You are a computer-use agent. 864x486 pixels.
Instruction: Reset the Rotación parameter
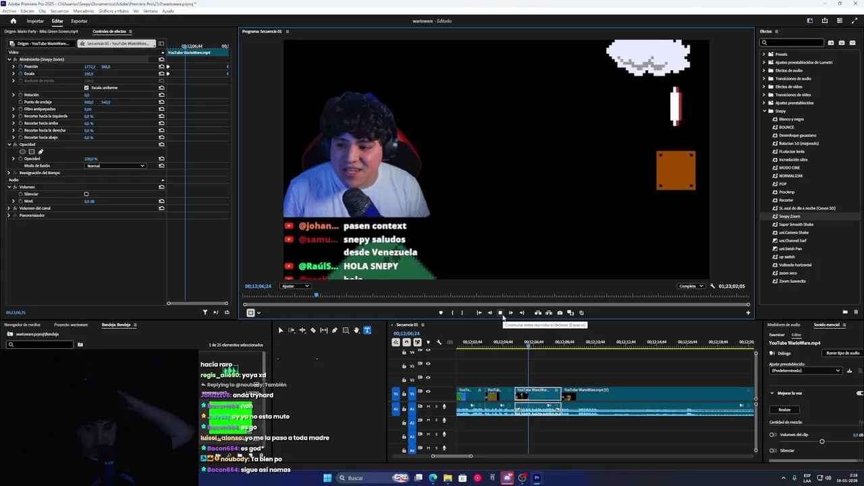pyautogui.click(x=161, y=94)
